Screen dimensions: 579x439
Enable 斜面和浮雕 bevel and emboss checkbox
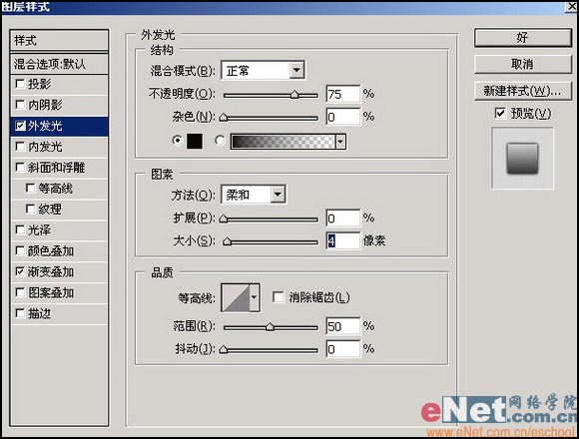tap(20, 168)
